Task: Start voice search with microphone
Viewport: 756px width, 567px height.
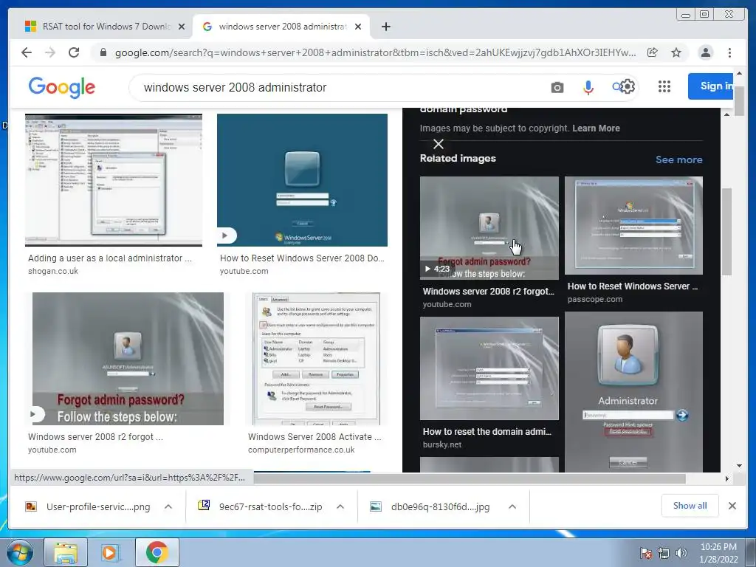Action: (x=588, y=87)
